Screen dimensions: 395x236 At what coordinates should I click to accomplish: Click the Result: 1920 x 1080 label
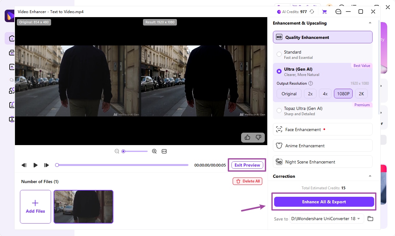pyautogui.click(x=160, y=22)
